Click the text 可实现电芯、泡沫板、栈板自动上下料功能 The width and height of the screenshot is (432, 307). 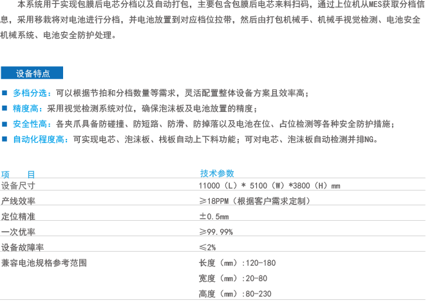[155, 139]
